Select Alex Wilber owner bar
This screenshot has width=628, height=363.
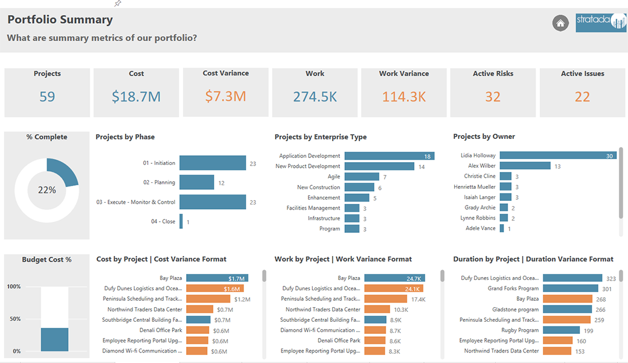click(525, 166)
